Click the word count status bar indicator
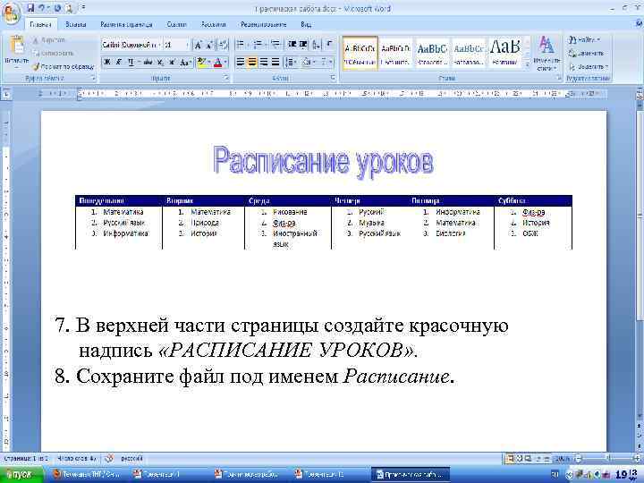 (x=77, y=458)
